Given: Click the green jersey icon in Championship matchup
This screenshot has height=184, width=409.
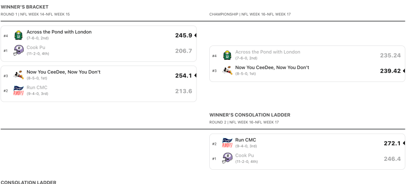Looking at the screenshot, I should pyautogui.click(x=227, y=55).
